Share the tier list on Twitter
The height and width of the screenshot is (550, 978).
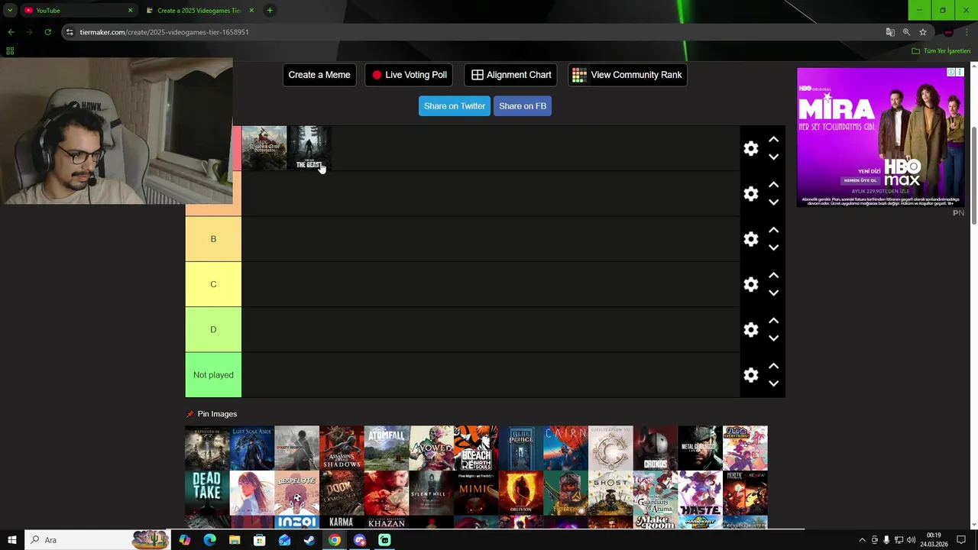coord(455,106)
